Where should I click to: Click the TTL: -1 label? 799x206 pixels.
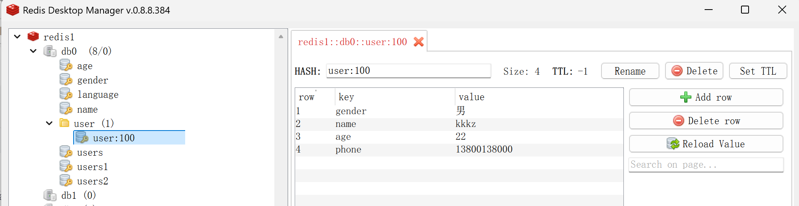pos(570,71)
